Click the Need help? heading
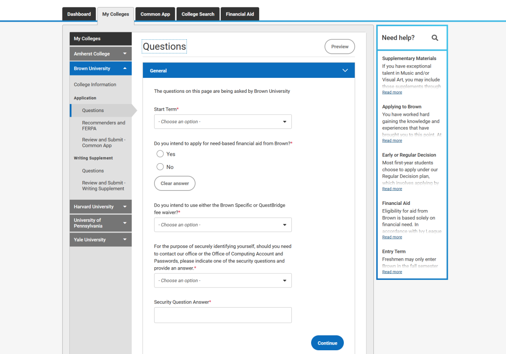 coord(398,38)
